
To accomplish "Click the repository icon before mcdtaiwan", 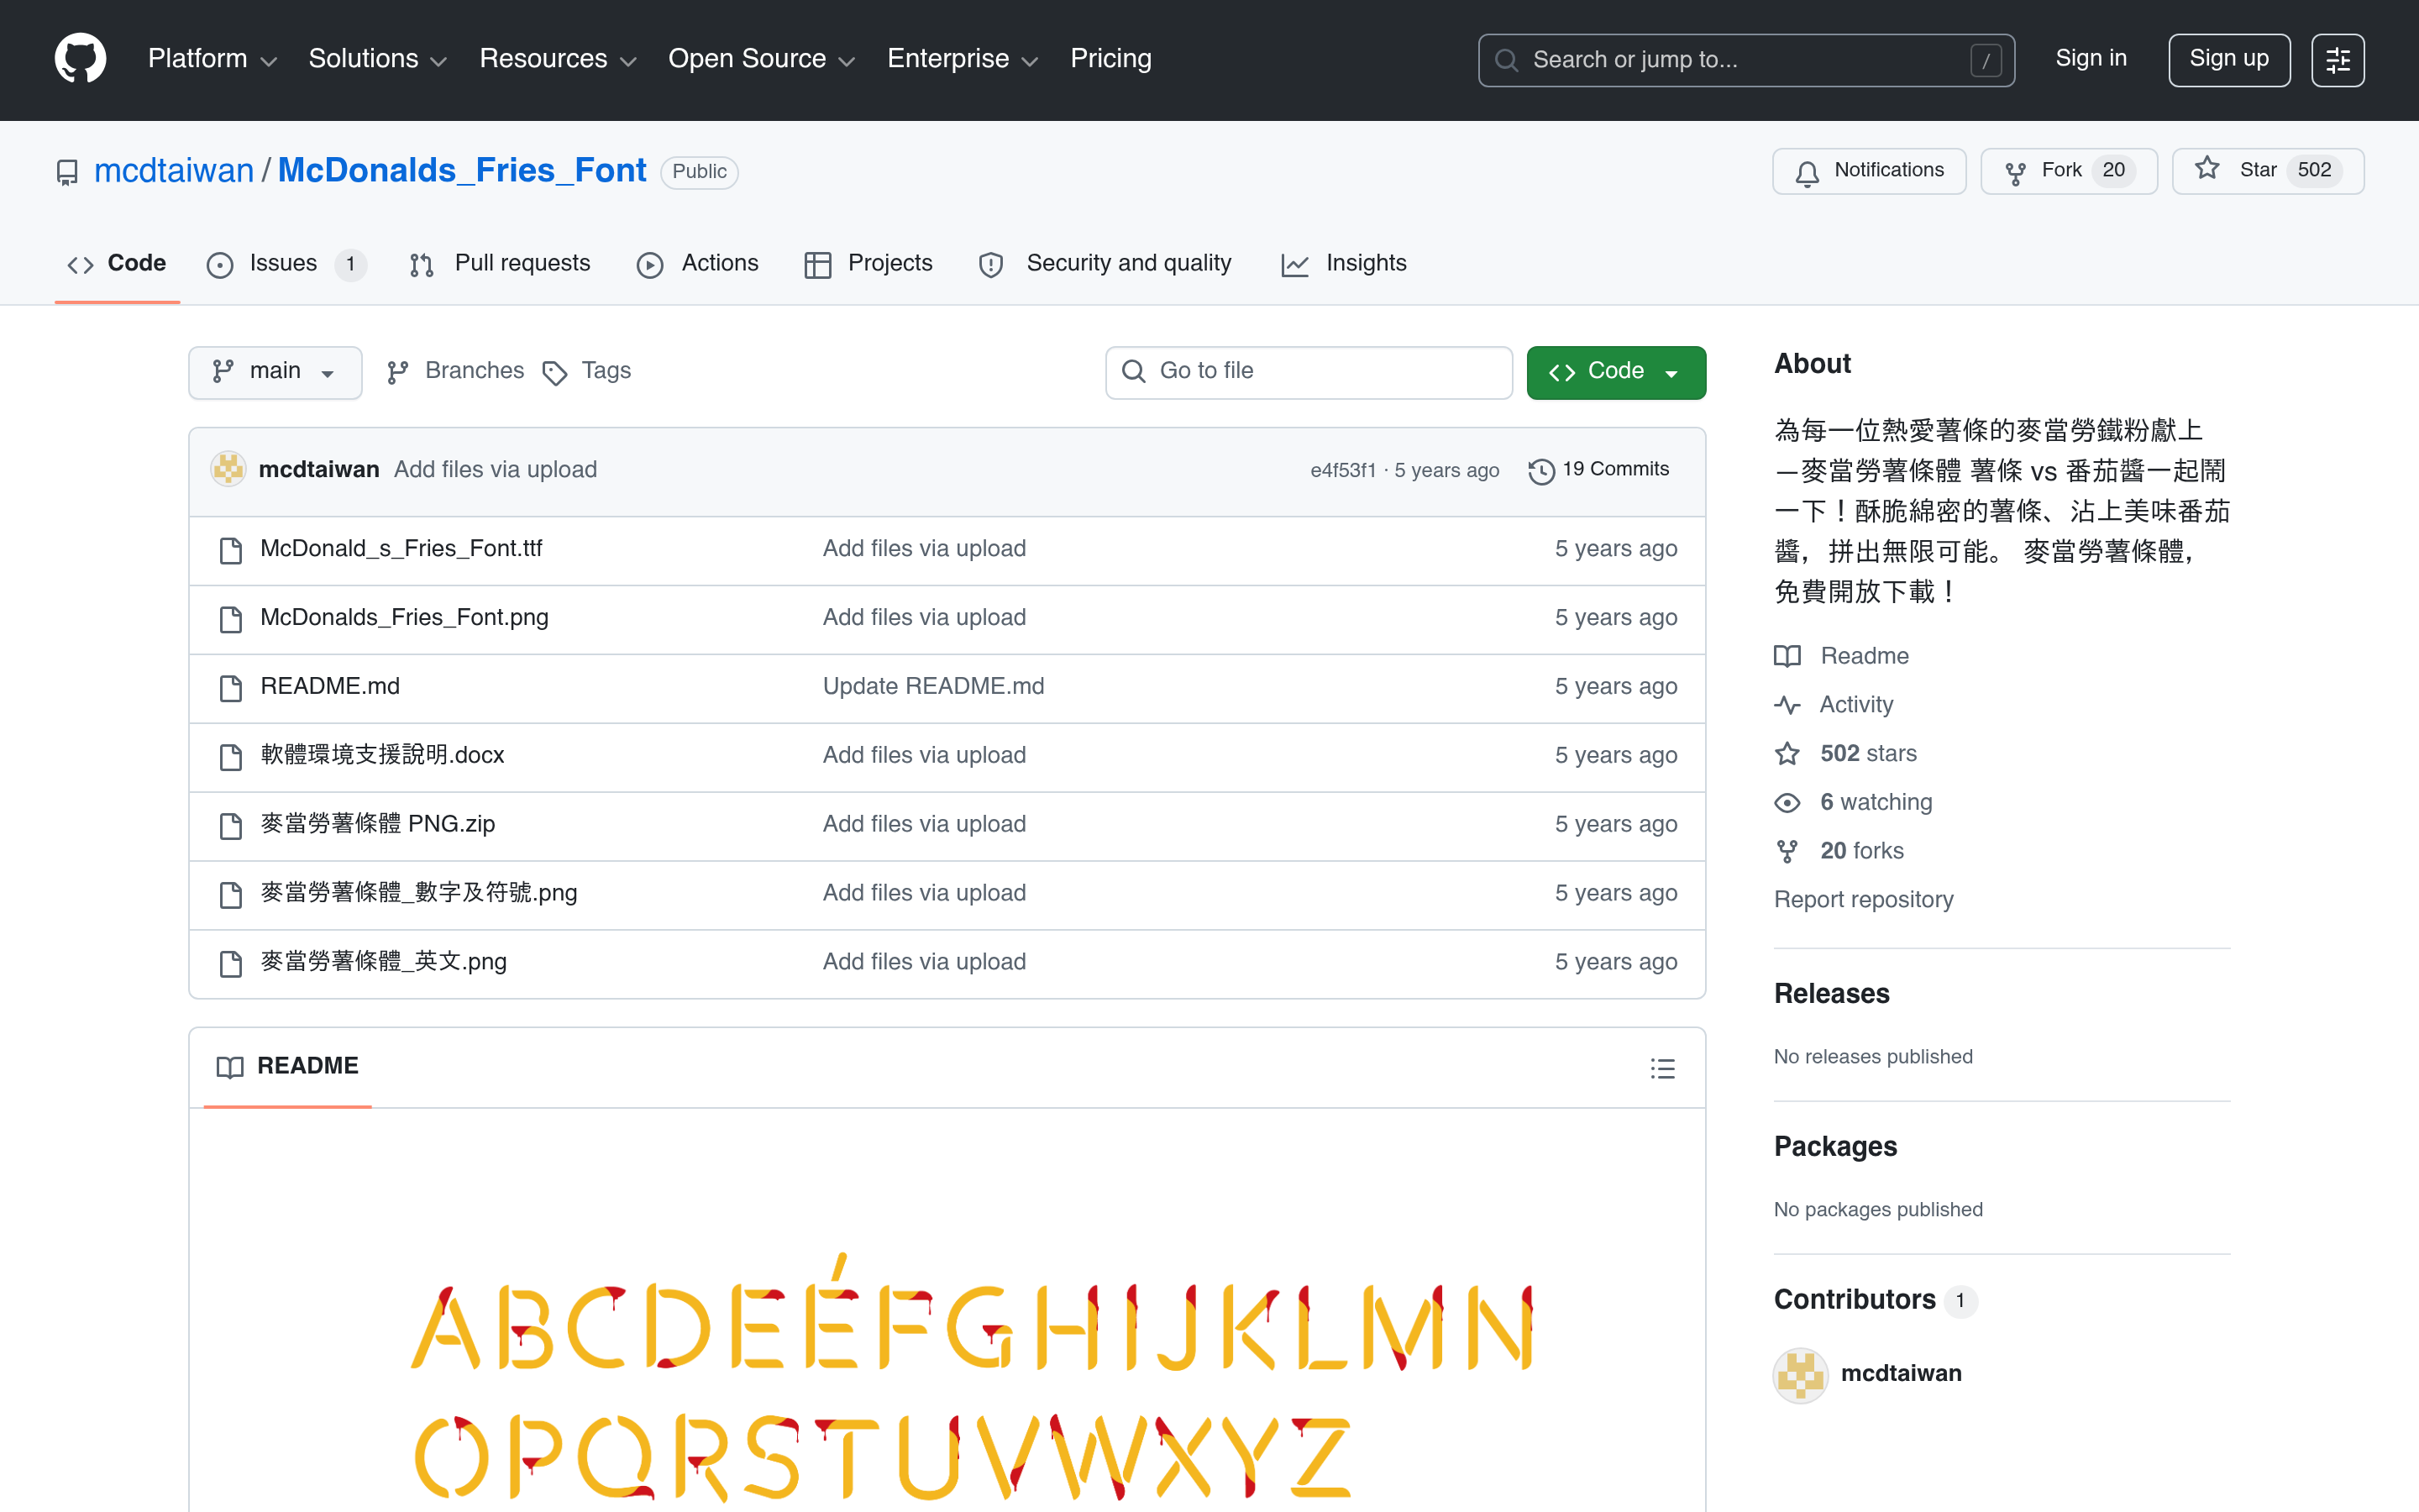I will coord(67,173).
